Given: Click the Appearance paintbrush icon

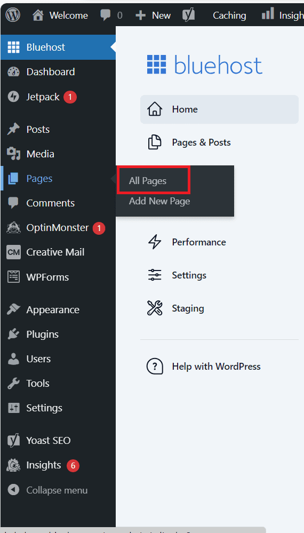Looking at the screenshot, I should coord(13,309).
